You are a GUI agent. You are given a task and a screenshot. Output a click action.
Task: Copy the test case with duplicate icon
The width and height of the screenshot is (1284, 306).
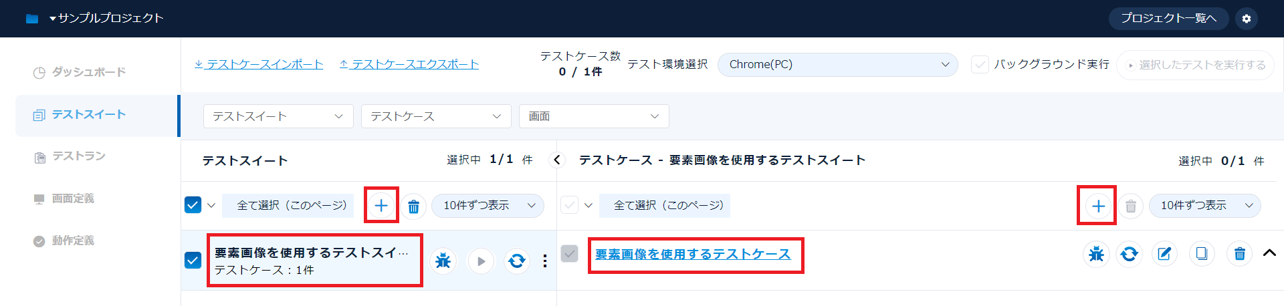(x=1202, y=254)
